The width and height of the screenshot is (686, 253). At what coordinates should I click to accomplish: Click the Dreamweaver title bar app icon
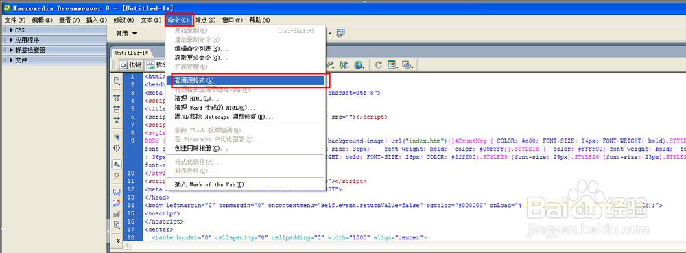click(x=7, y=8)
